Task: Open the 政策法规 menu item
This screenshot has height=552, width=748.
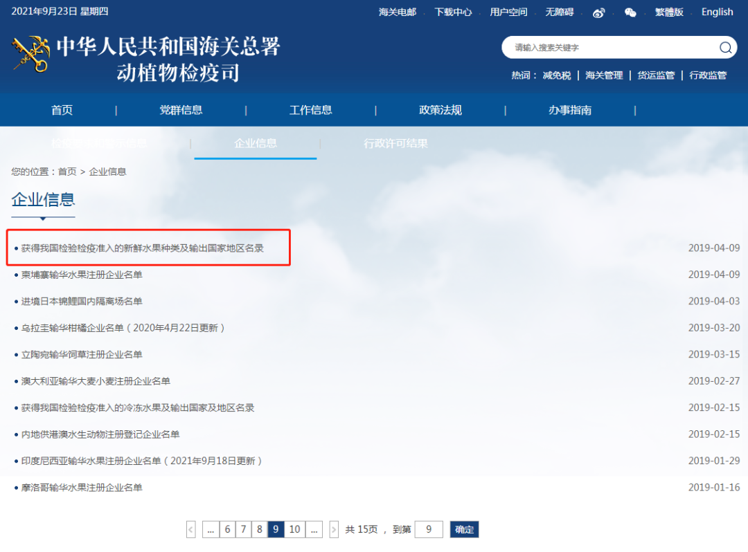Action: 440,109
